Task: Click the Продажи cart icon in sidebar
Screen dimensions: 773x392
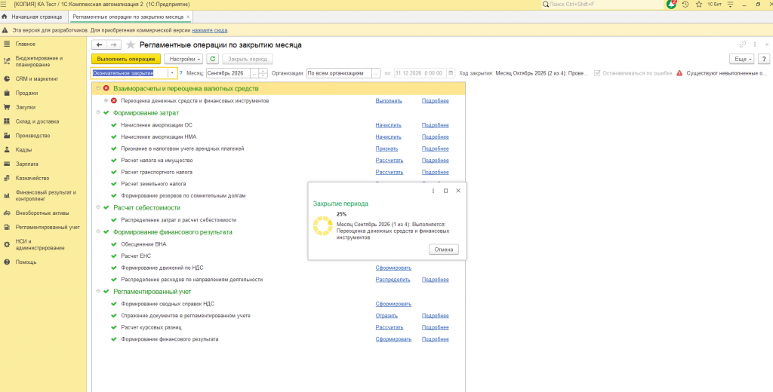Action: (x=7, y=93)
